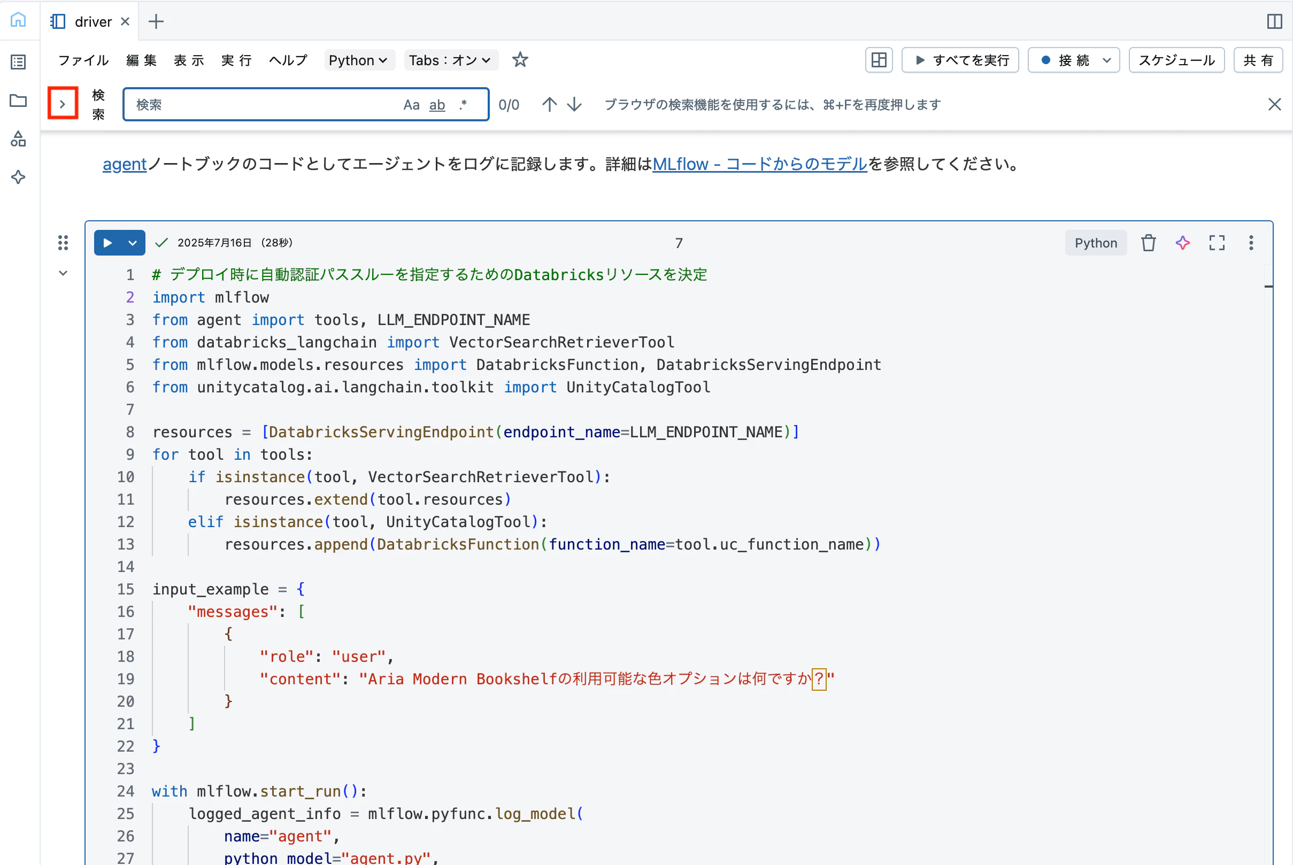Open the ヘルプ menu
The height and width of the screenshot is (865, 1293).
(288, 60)
